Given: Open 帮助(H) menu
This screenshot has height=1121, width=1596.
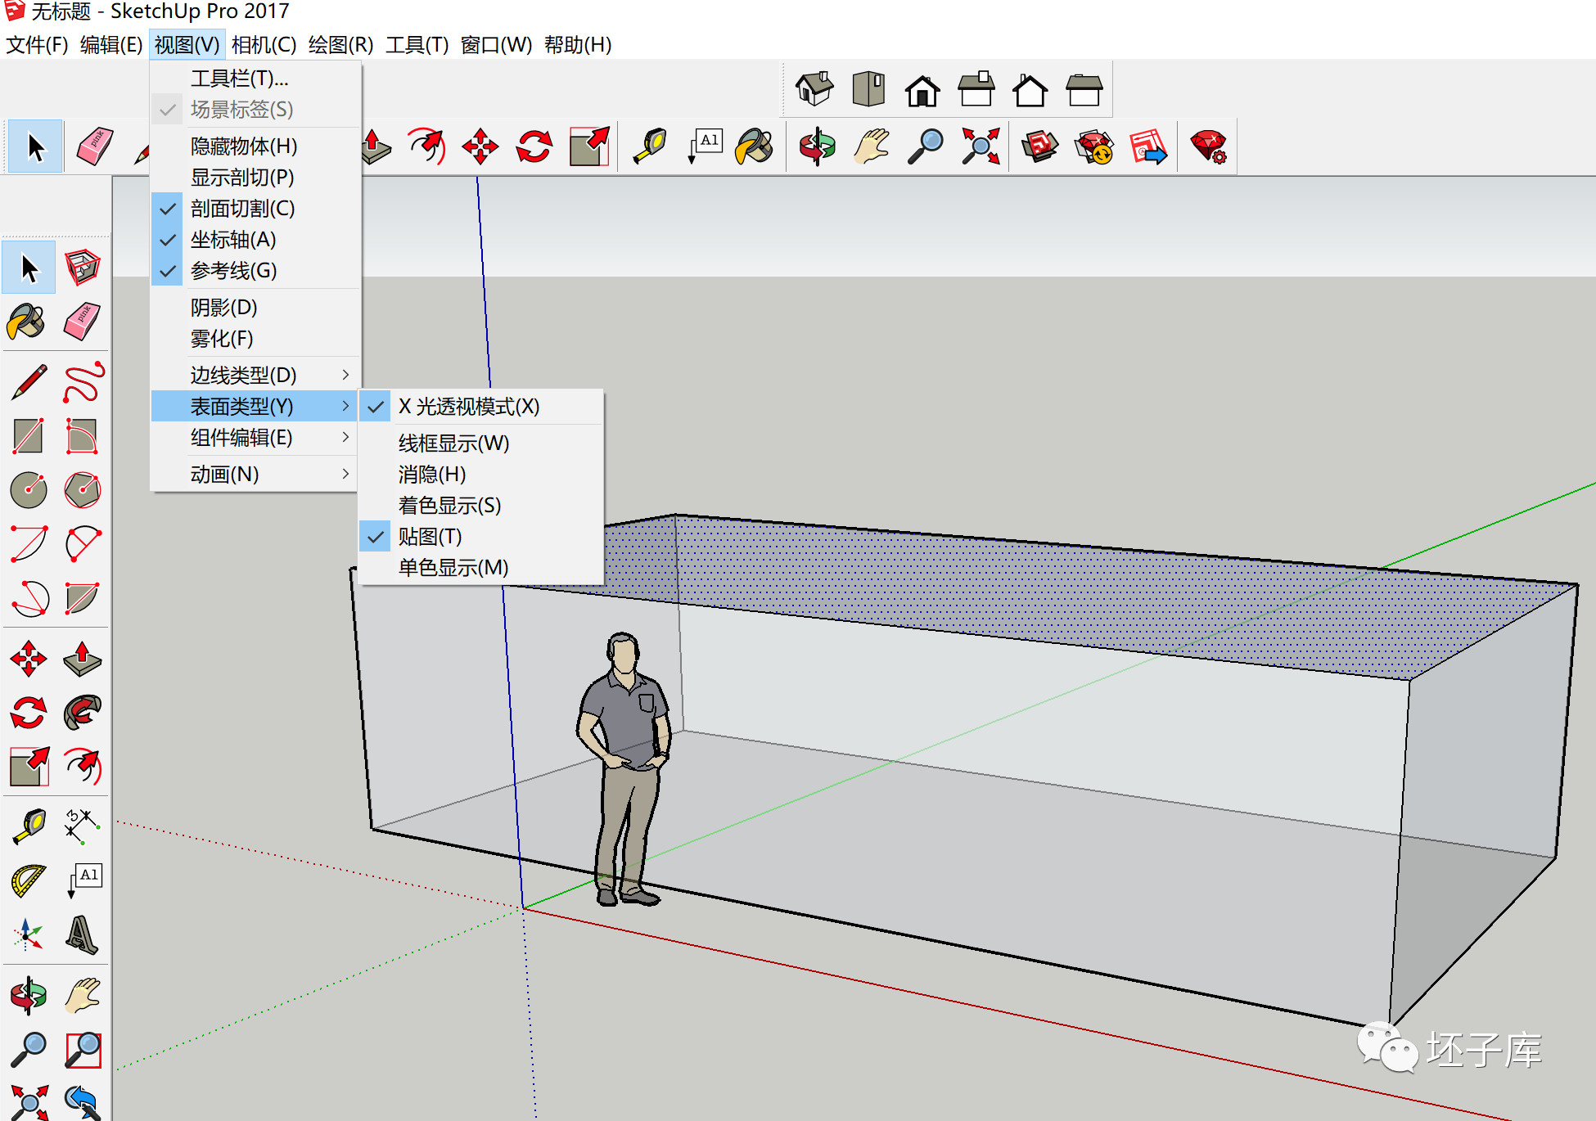Looking at the screenshot, I should (x=578, y=45).
